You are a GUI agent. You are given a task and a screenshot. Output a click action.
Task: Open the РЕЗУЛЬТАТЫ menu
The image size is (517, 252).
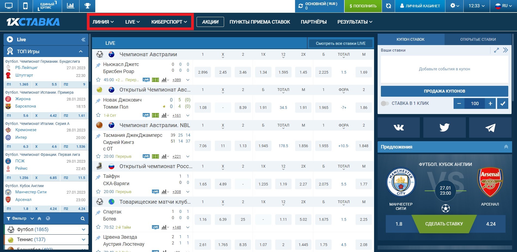(355, 22)
